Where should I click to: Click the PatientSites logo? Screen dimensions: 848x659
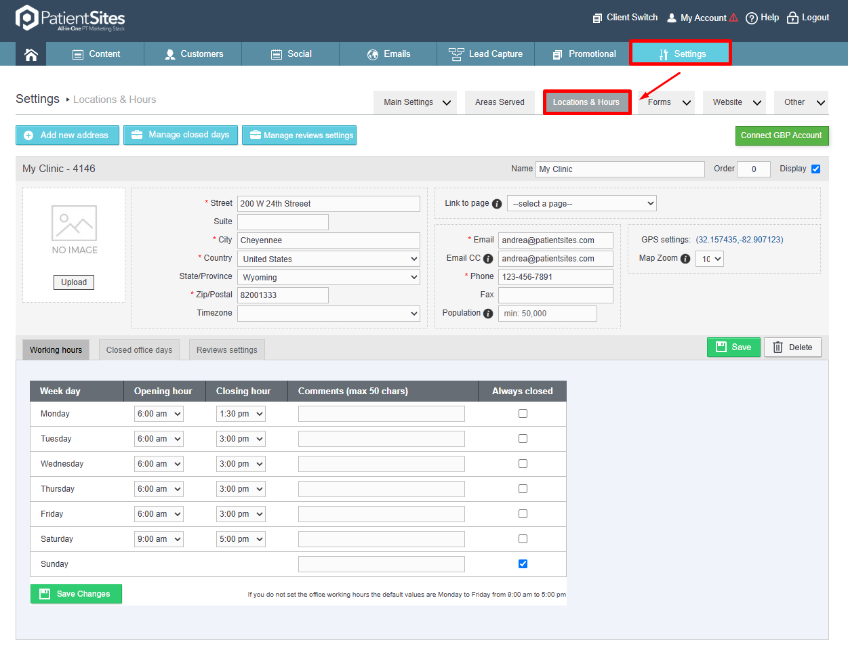coord(70,18)
